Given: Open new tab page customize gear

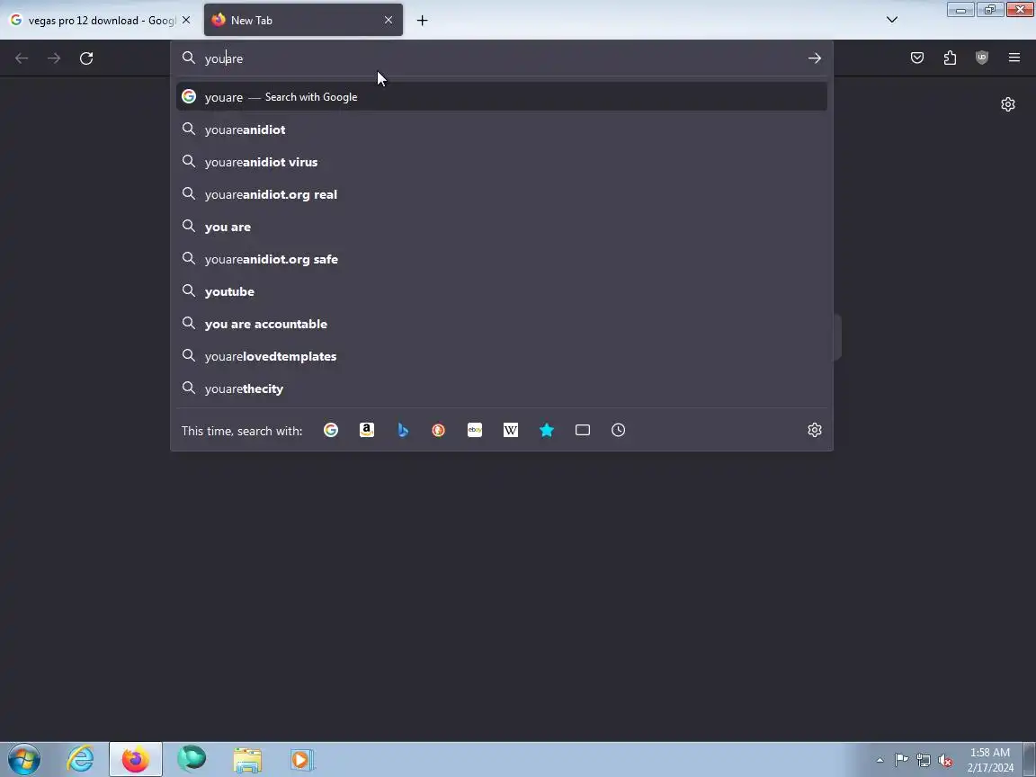Looking at the screenshot, I should click(x=1008, y=104).
